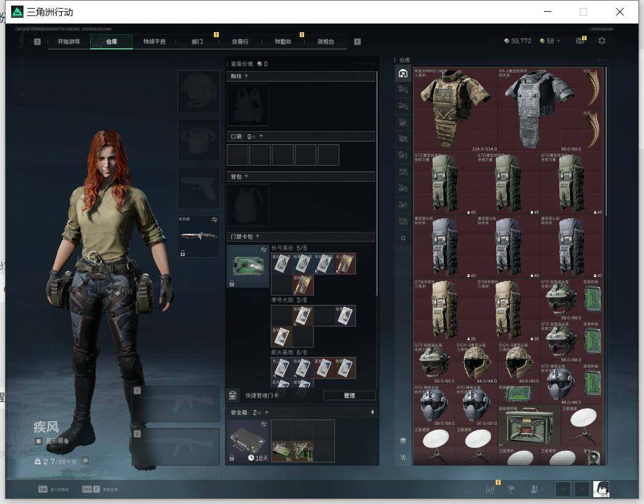Image resolution: width=644 pixels, height=504 pixels.
Task: Click the stack items icon in warehouse sidebar
Action: point(403,440)
